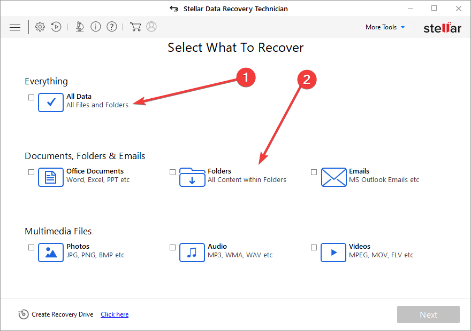The height and width of the screenshot is (331, 471).
Task: Click 'JPG, PNG, BMP etc' text
Action: 95,255
